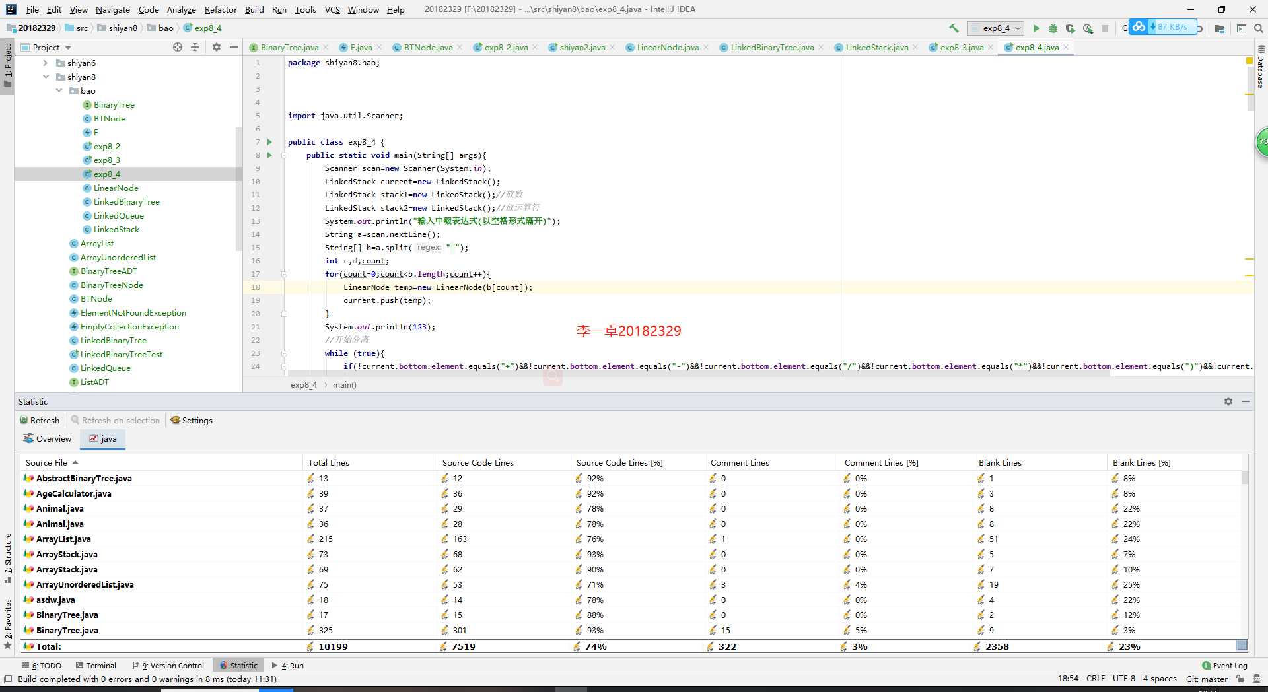1268x692 pixels.
Task: Start debugging with the bug icon
Action: pos(1053,28)
